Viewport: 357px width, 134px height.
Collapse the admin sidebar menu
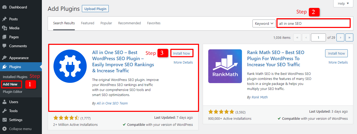[x=17, y=129]
